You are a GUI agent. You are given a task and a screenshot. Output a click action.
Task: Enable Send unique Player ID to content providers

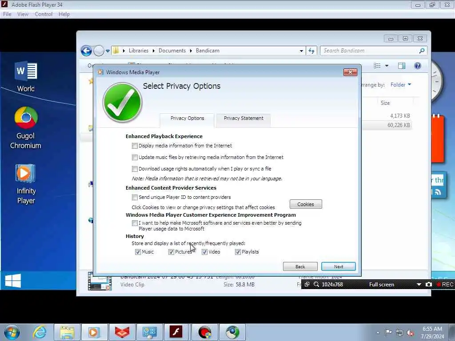tap(135, 198)
